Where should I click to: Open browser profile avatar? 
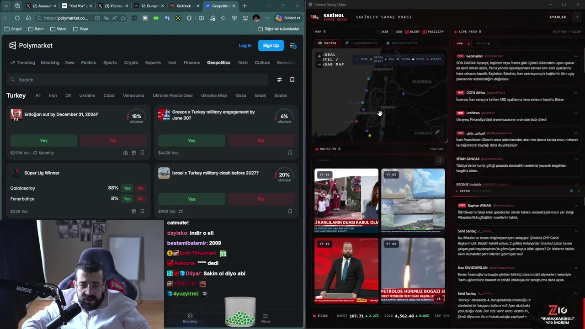pyautogui.click(x=256, y=18)
